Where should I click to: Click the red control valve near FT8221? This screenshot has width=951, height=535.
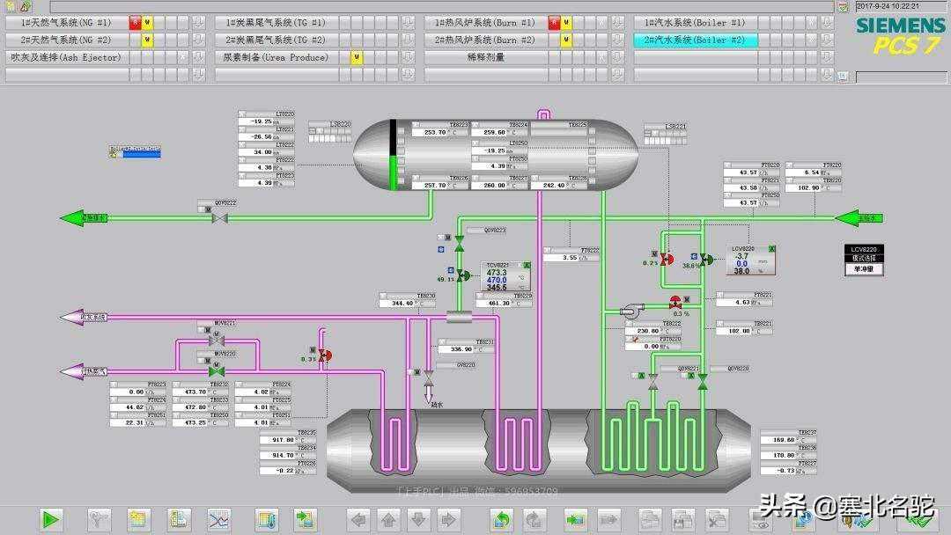675,302
